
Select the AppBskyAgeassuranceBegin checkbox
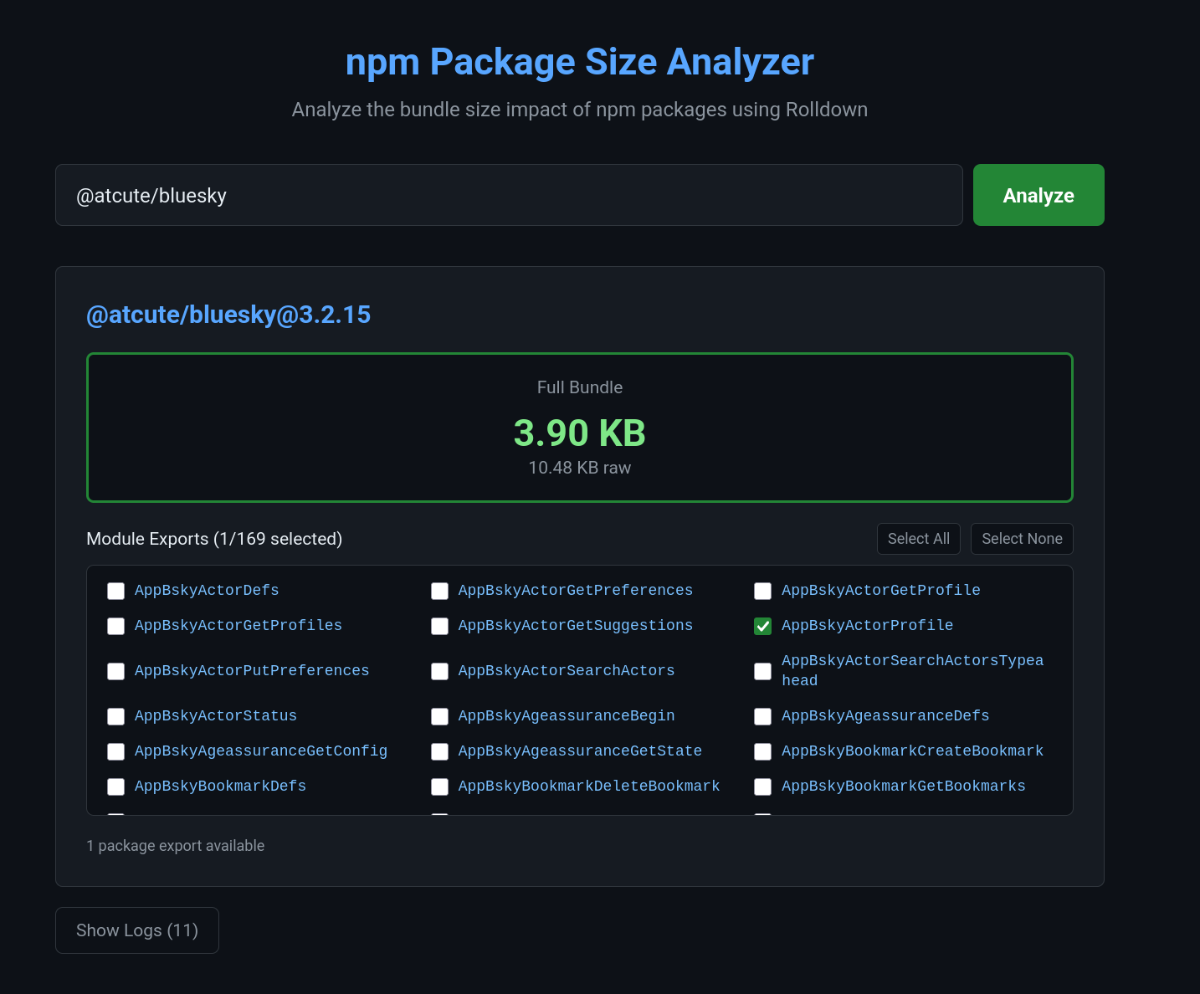click(439, 716)
